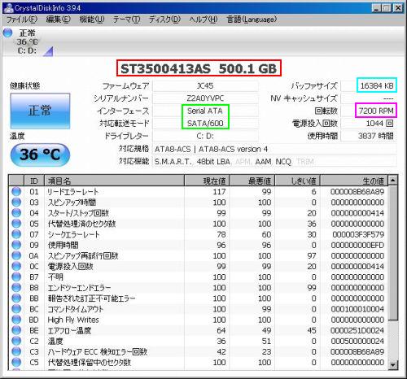Click status orb for C5 代替処理保留中のセクタ数
Viewport: 407px width, 379px height.
pyautogui.click(x=16, y=363)
